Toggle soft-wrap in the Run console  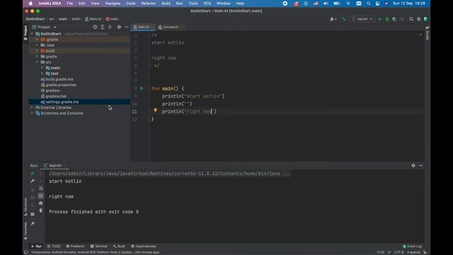[41, 188]
